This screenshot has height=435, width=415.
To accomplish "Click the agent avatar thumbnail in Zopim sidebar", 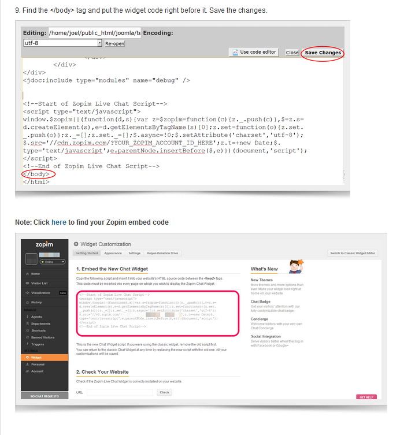I will coord(31,259).
